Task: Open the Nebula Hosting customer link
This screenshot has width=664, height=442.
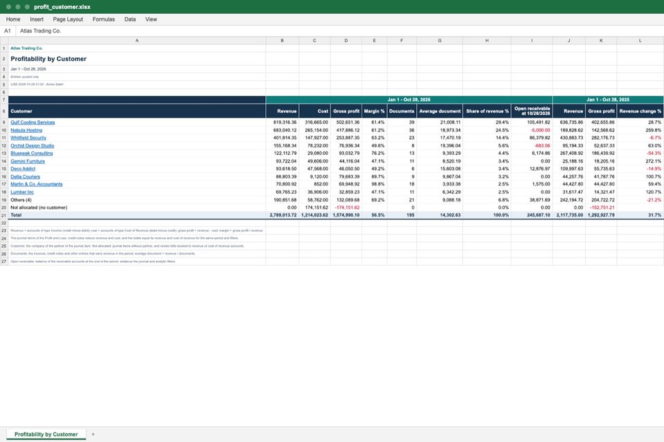Action: 26,130
